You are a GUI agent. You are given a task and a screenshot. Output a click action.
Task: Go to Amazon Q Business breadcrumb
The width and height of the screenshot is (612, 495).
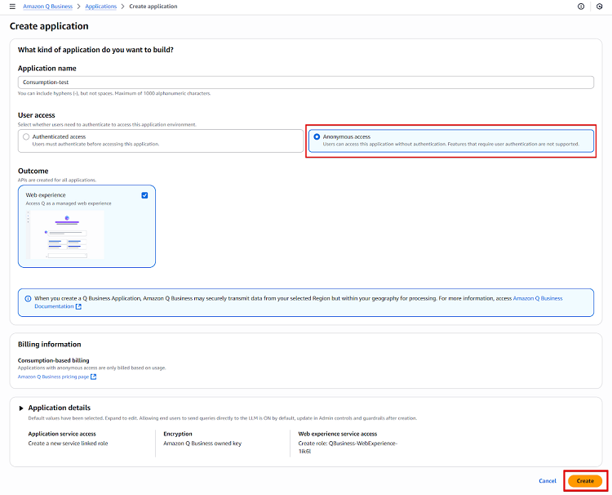tap(47, 7)
